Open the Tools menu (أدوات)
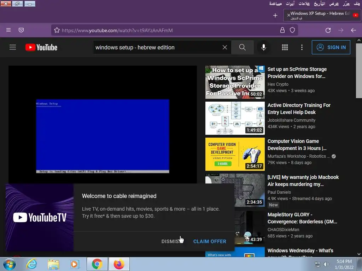 290,4
